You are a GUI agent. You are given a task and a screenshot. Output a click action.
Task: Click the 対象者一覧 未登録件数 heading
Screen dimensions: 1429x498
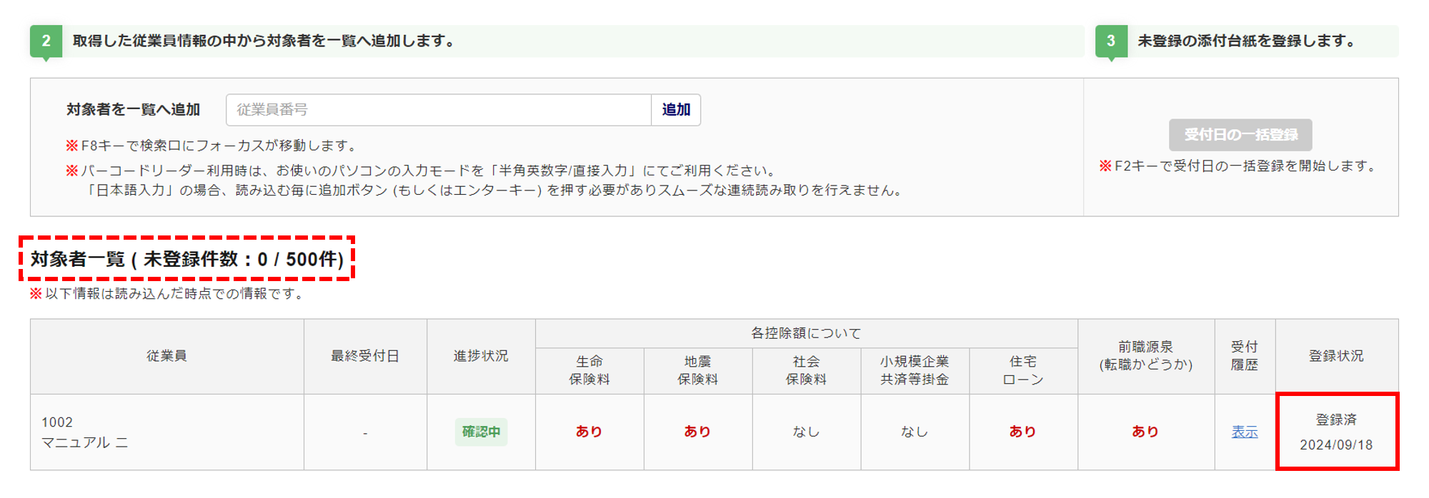coord(187,259)
